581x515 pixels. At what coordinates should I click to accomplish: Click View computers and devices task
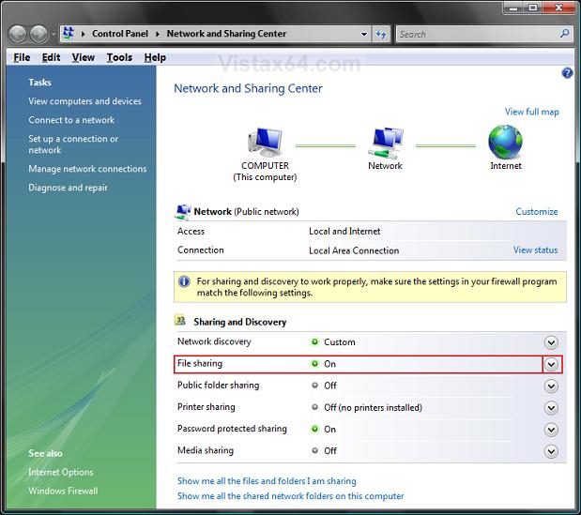pos(84,101)
